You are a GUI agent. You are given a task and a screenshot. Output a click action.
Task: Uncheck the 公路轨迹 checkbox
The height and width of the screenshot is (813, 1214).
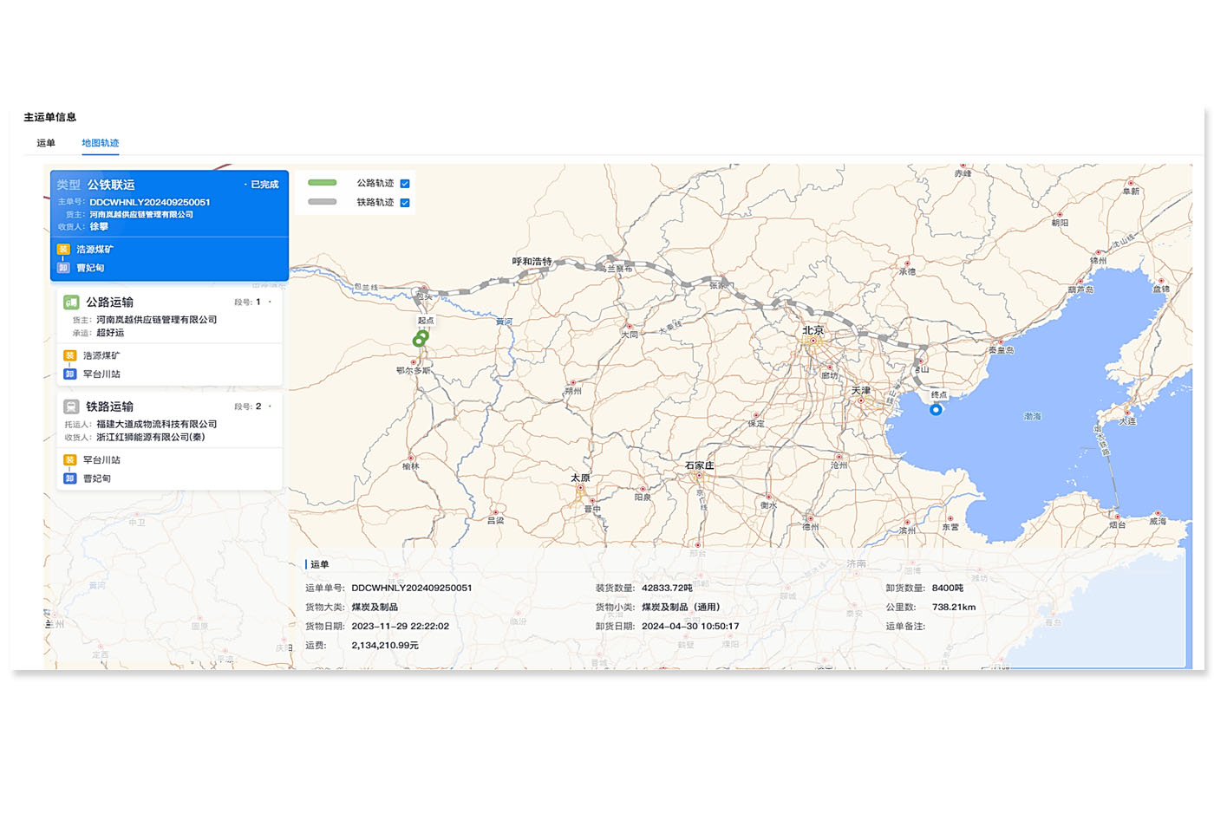pyautogui.click(x=405, y=184)
